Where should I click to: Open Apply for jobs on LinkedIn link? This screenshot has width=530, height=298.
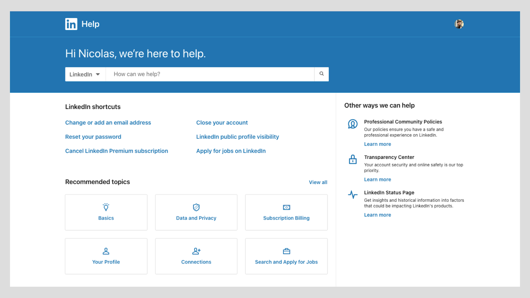tap(231, 151)
